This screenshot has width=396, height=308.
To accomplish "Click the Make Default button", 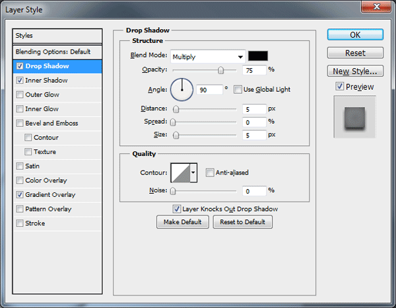I will [x=183, y=222].
